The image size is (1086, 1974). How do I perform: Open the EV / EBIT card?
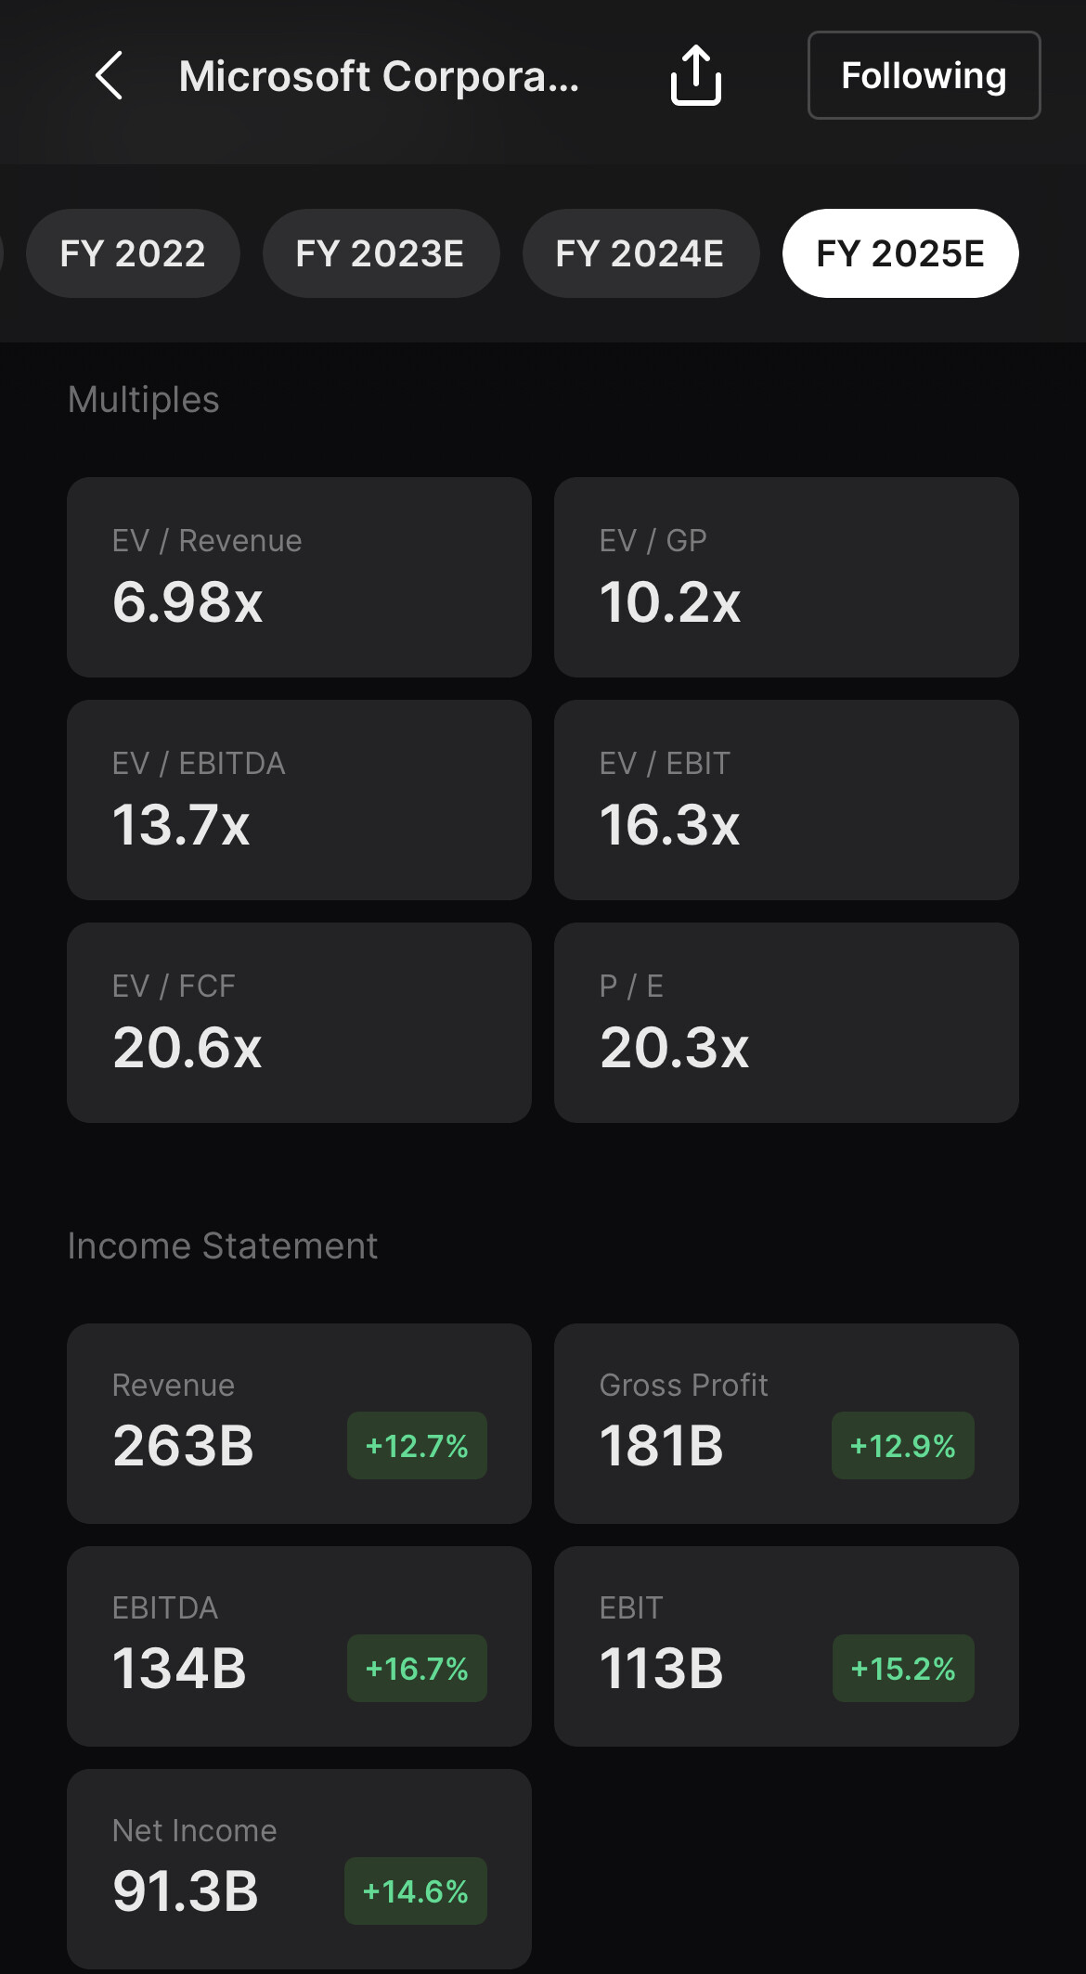pyautogui.click(x=786, y=799)
